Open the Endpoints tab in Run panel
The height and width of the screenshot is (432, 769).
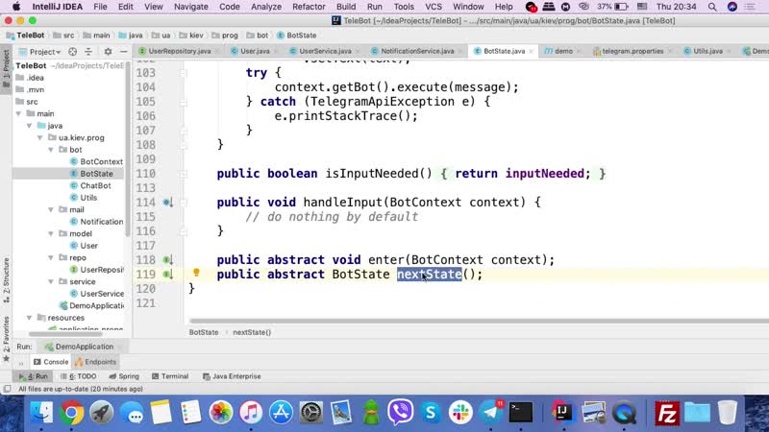(95, 362)
